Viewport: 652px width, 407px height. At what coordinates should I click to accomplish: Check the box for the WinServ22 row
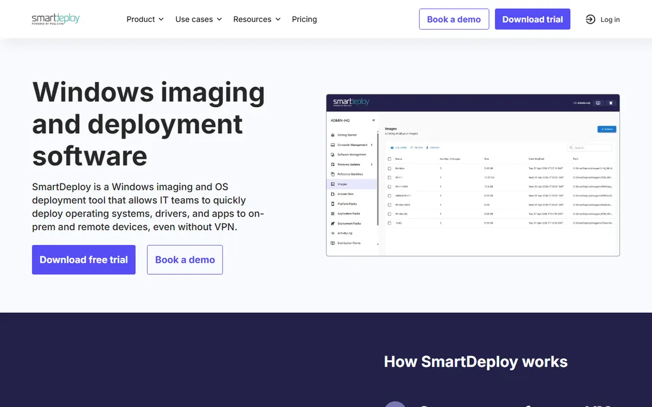coord(389,214)
